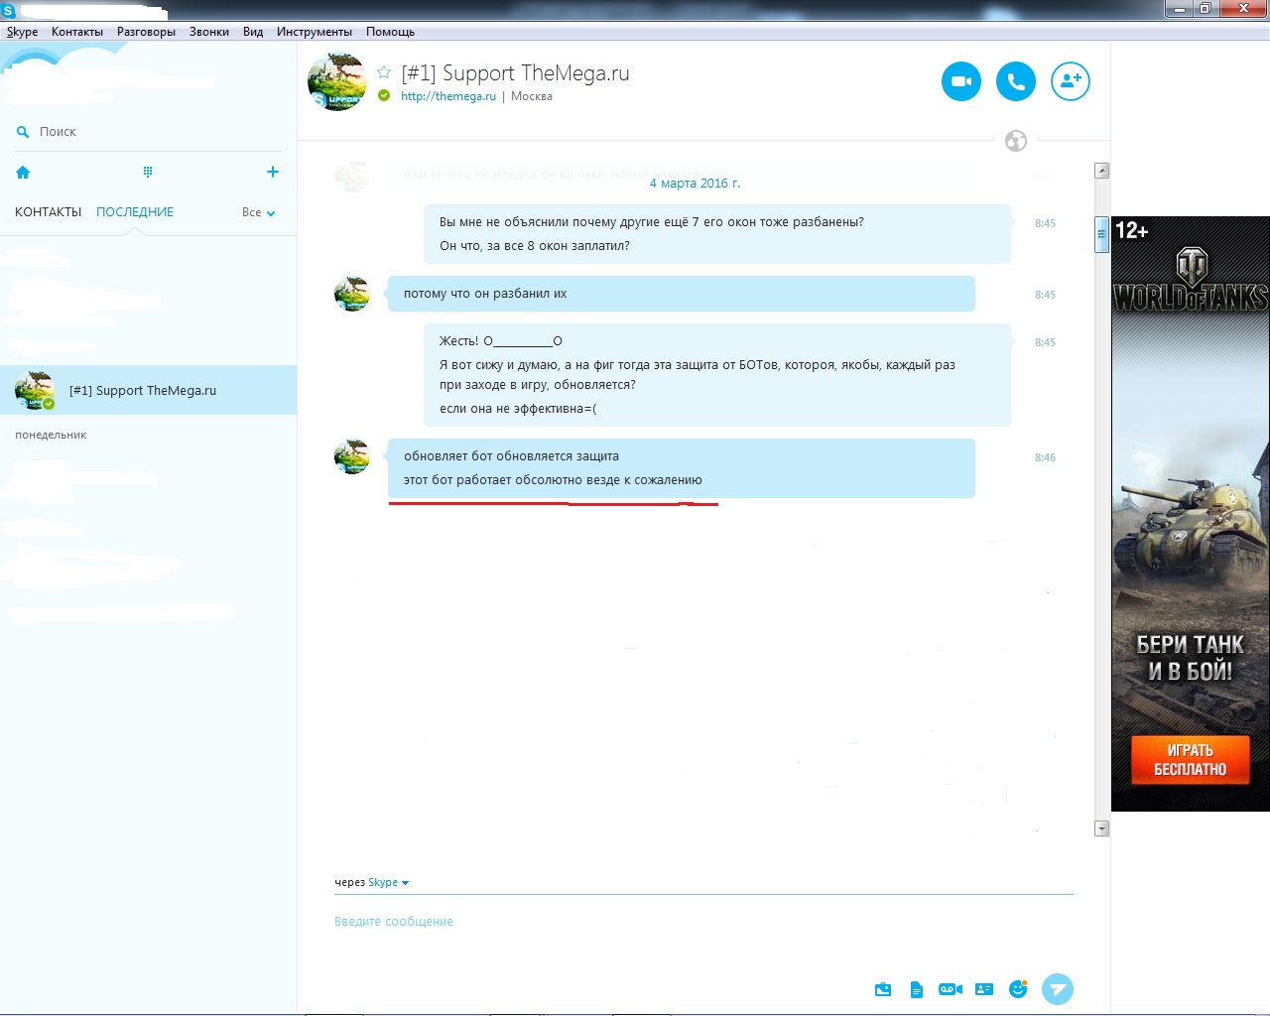Click chat scrollbar down arrow
The width and height of the screenshot is (1270, 1016).
1101,828
